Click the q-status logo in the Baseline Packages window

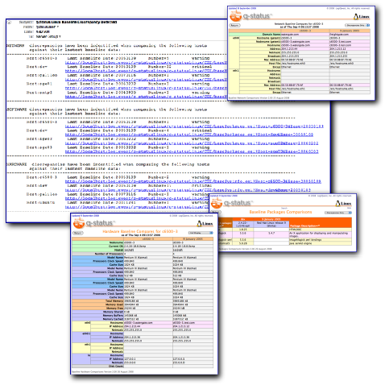(231, 203)
